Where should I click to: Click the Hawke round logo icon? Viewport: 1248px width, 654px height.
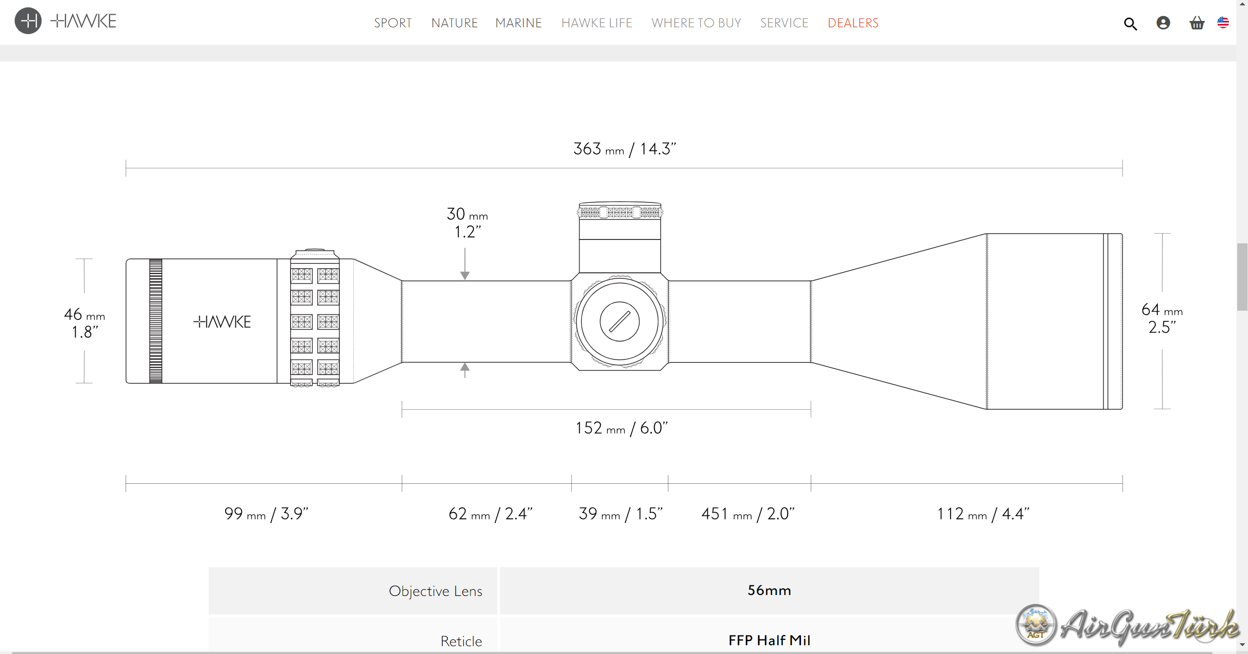(28, 21)
